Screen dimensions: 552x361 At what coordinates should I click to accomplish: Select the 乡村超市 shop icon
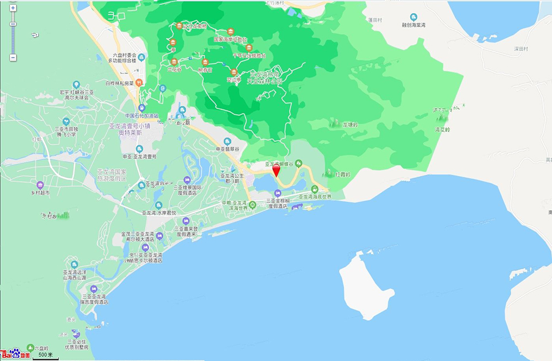(x=40, y=185)
